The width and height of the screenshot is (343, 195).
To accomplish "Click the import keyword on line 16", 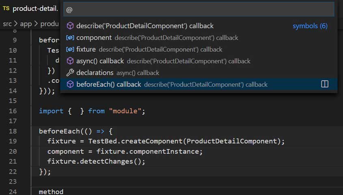I will pyautogui.click(x=51, y=111).
